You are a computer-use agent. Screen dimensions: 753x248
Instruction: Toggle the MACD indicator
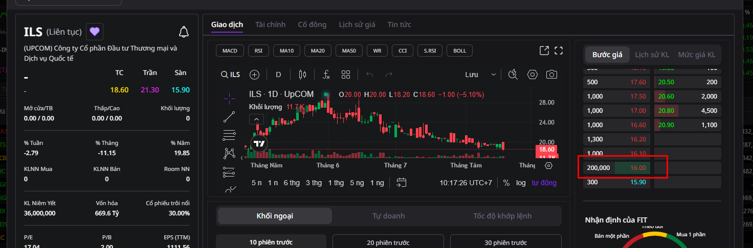[230, 51]
